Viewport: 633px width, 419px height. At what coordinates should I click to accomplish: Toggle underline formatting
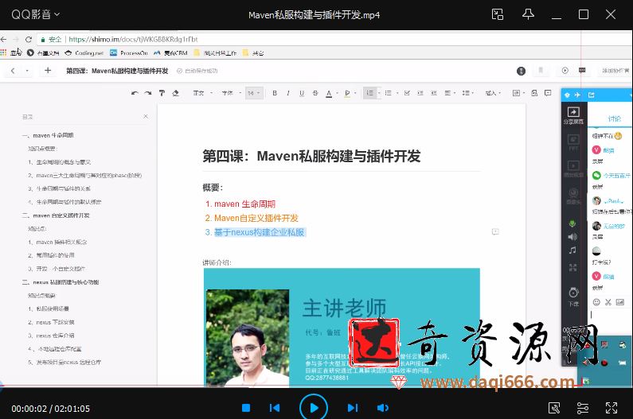(x=302, y=93)
